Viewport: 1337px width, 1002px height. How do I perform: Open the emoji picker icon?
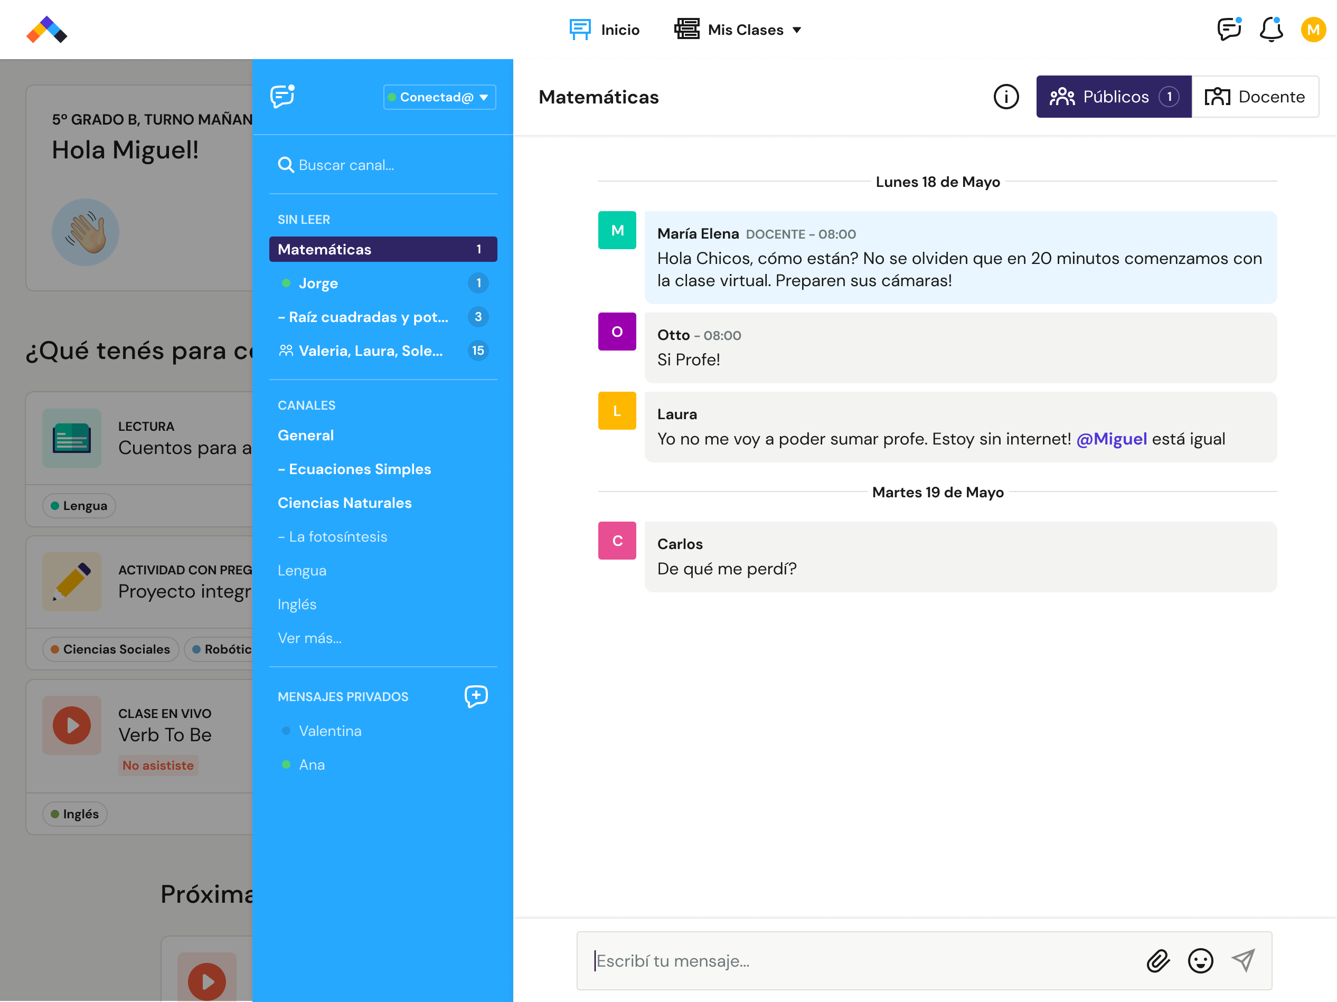[1200, 960]
